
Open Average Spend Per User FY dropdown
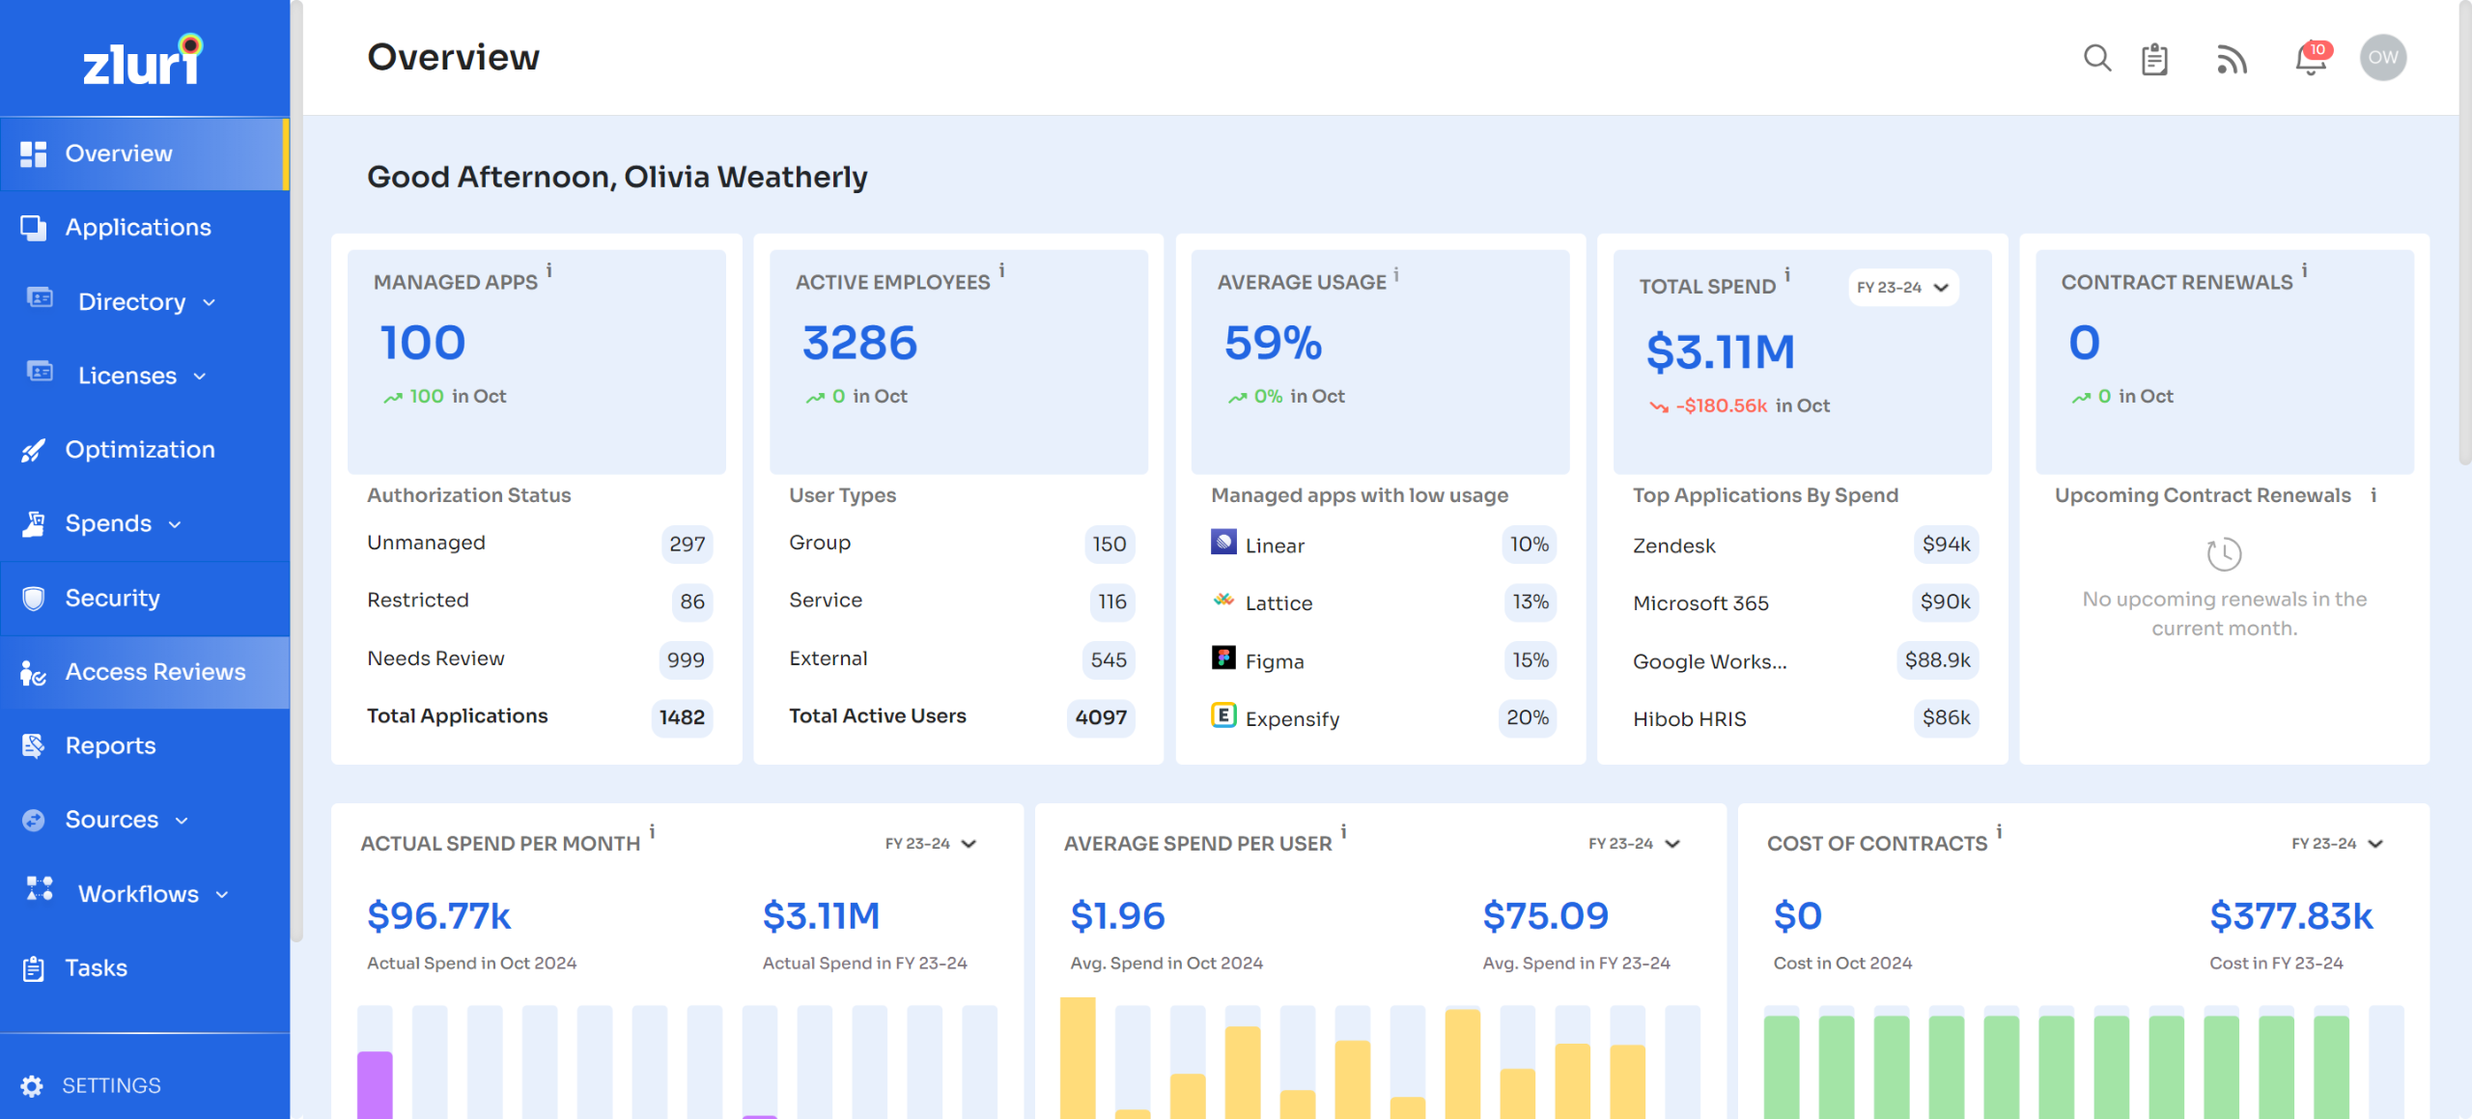(1633, 844)
